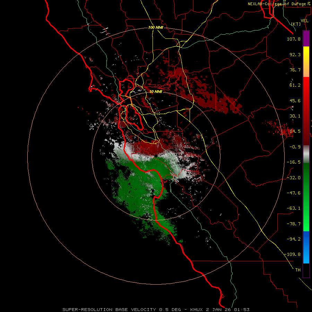Click the 107.8 velocity scale value
This screenshot has height=312, width=312.
pyautogui.click(x=294, y=39)
